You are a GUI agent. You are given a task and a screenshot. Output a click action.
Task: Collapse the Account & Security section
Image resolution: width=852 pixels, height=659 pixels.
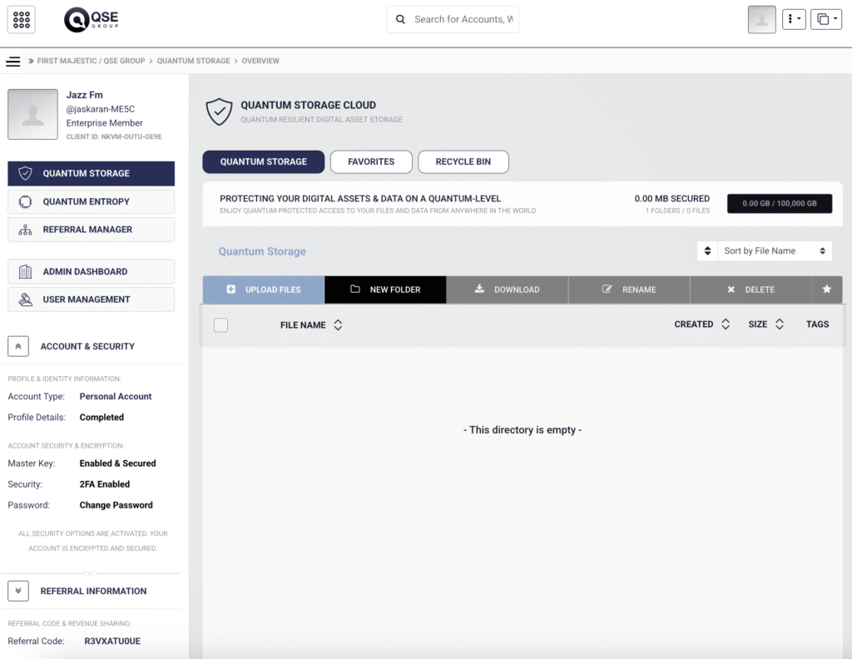click(x=18, y=346)
